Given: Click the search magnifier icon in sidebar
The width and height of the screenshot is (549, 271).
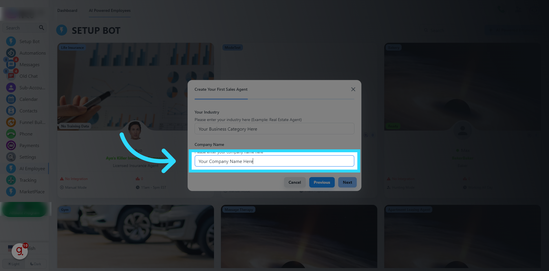Looking at the screenshot, I should pos(41,28).
